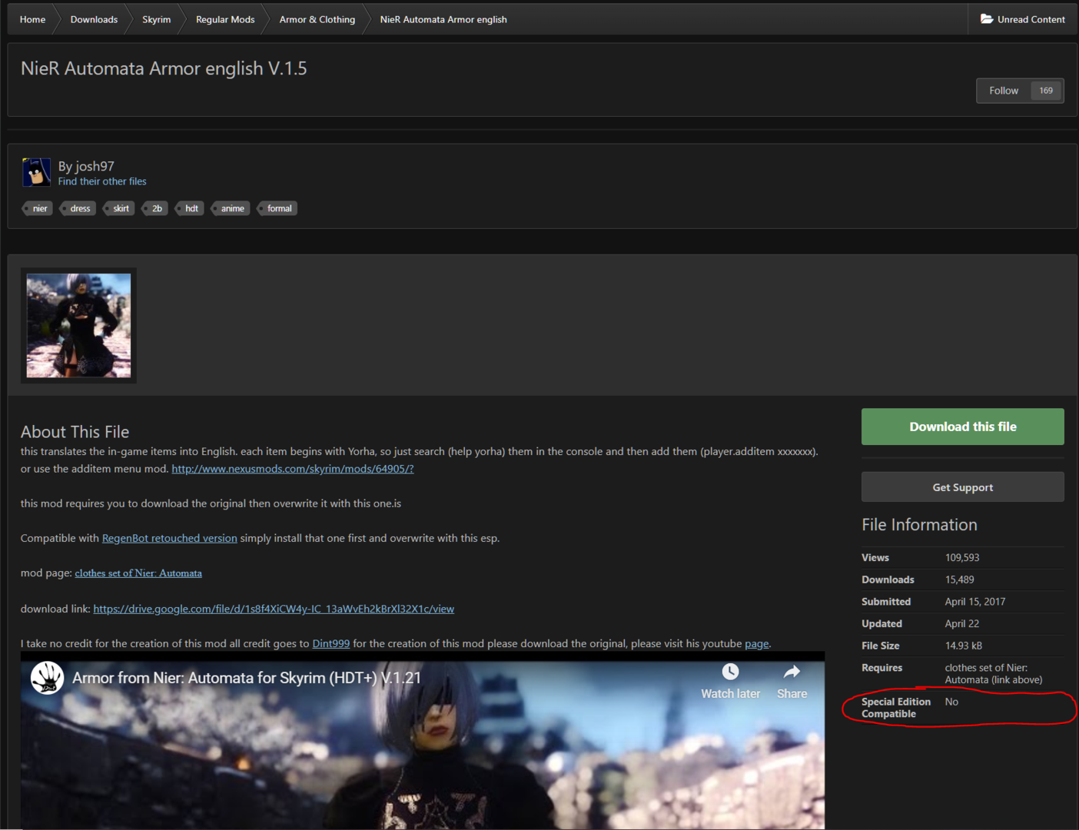The image size is (1079, 830).
Task: Select the hdt tag
Action: click(x=190, y=208)
